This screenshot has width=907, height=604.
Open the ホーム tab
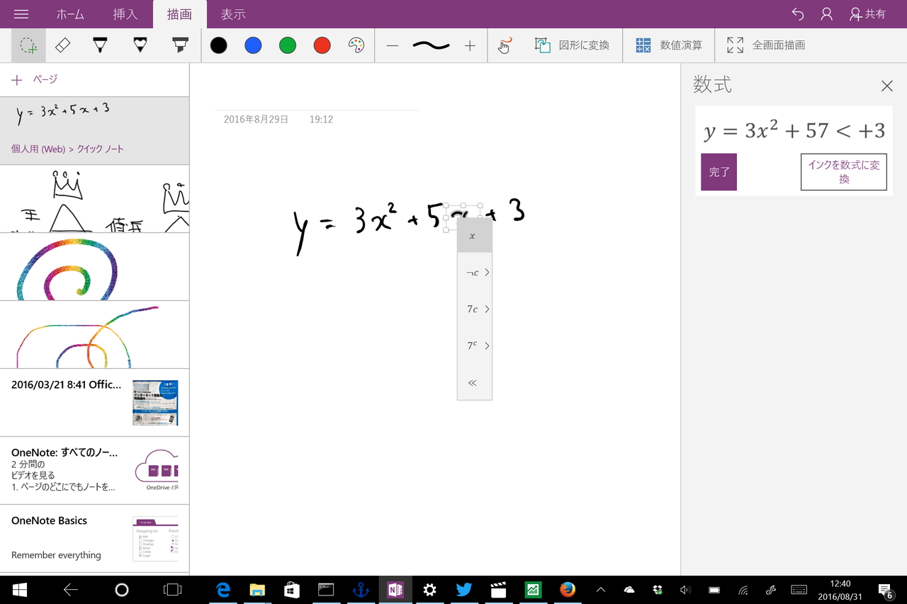click(69, 13)
